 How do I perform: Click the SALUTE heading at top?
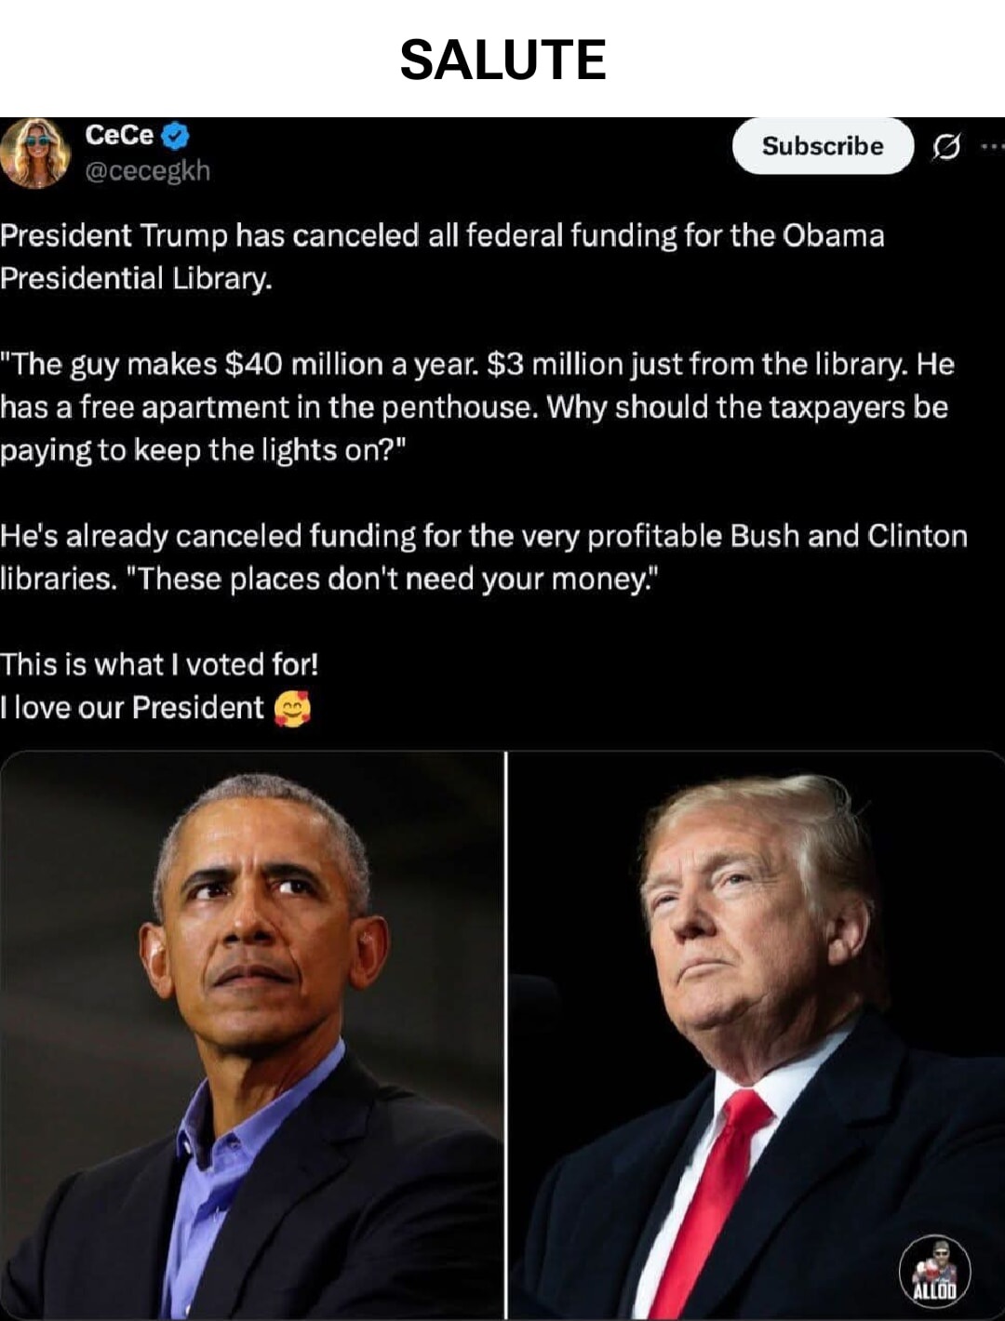(502, 60)
